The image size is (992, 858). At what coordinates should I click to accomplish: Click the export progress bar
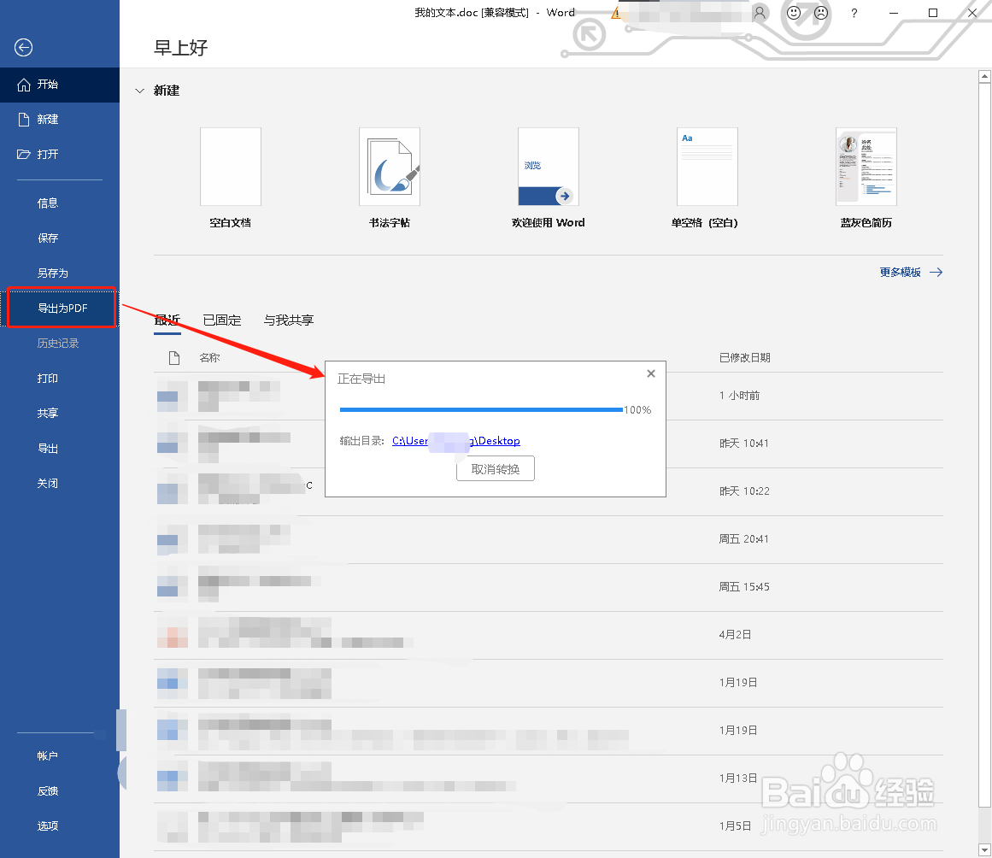(x=481, y=410)
